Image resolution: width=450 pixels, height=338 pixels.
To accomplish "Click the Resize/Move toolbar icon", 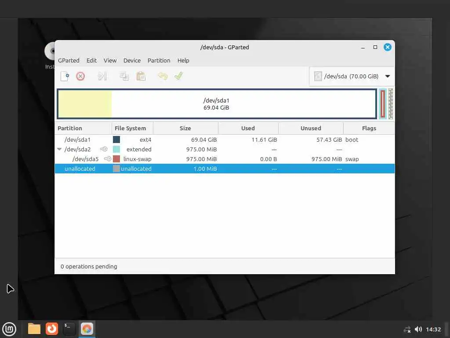I will 102,76.
